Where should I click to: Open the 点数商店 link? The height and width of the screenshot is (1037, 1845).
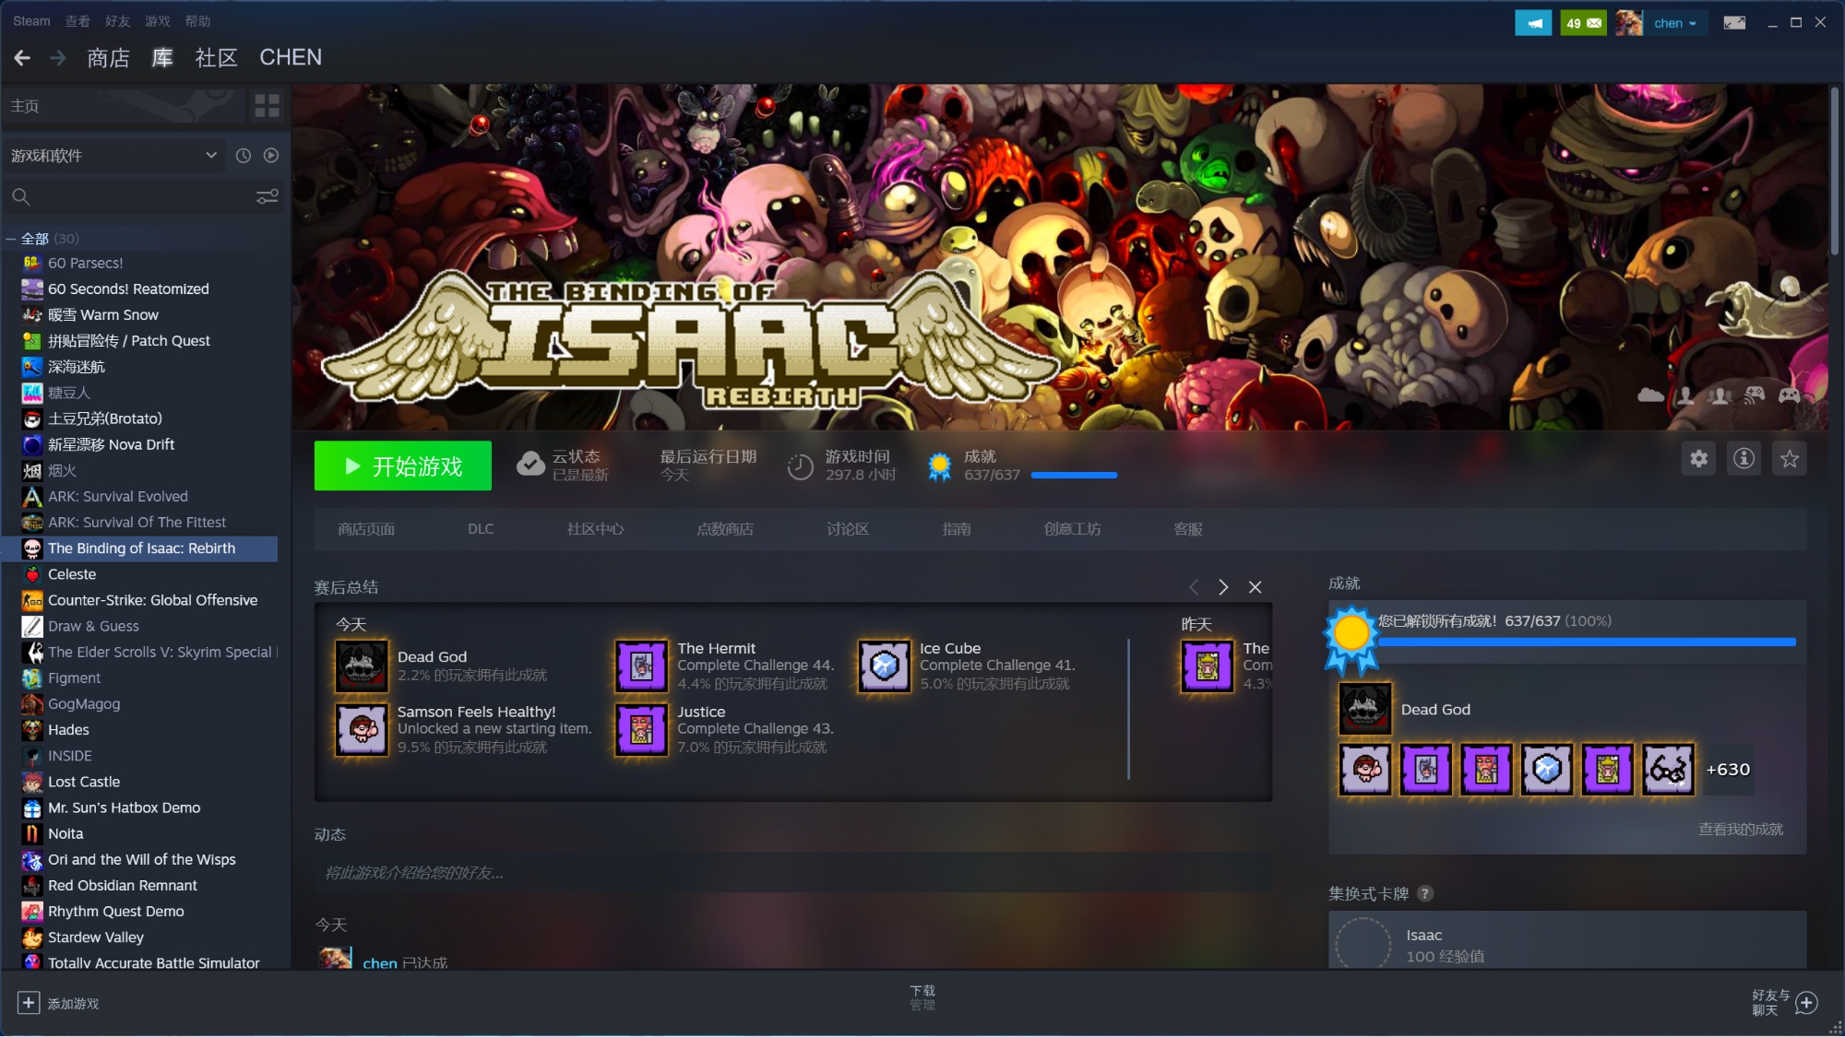(x=725, y=529)
